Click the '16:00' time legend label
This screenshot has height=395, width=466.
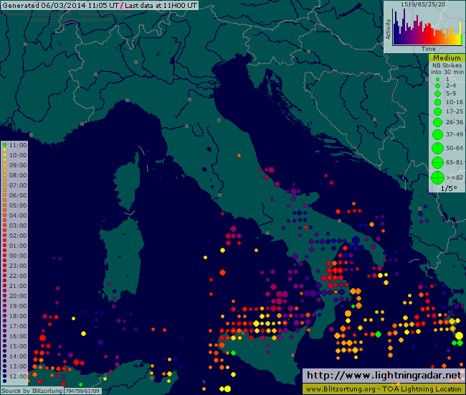coord(18,336)
